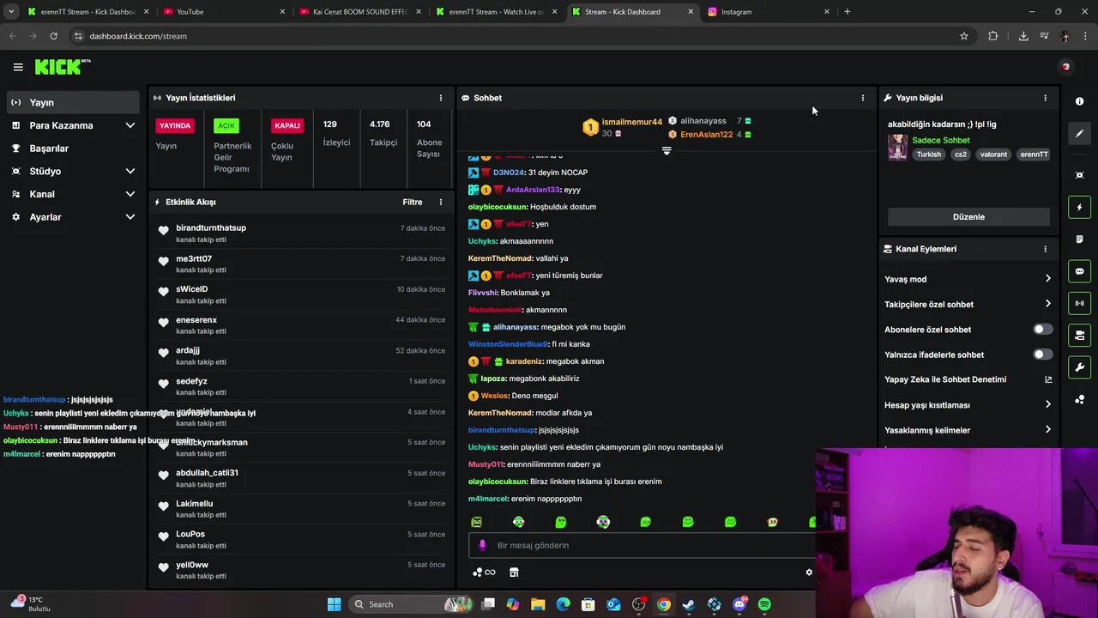
Task: Open the info icon in the right sidebar
Action: pos(1079,101)
